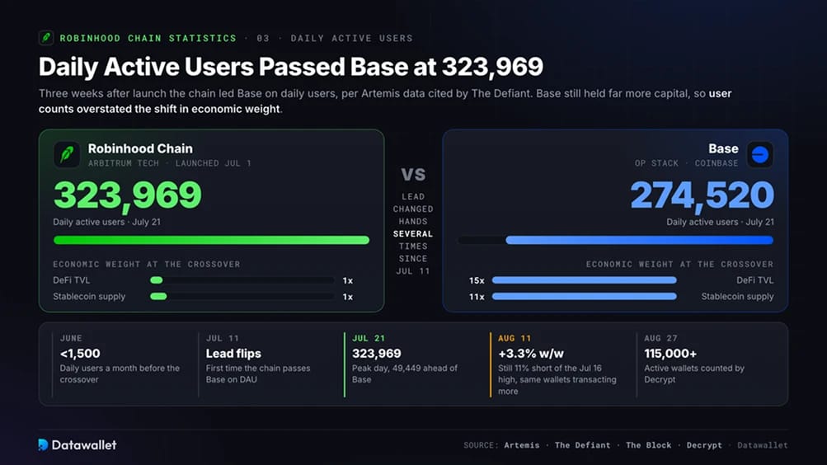
Task: Click the dimmed 'Datawallet' source in footer
Action: click(x=763, y=445)
